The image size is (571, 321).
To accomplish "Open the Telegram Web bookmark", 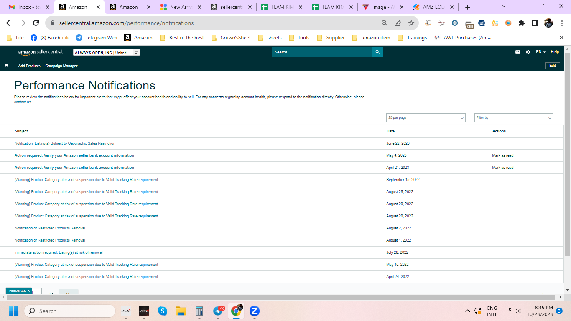I will click(96, 38).
